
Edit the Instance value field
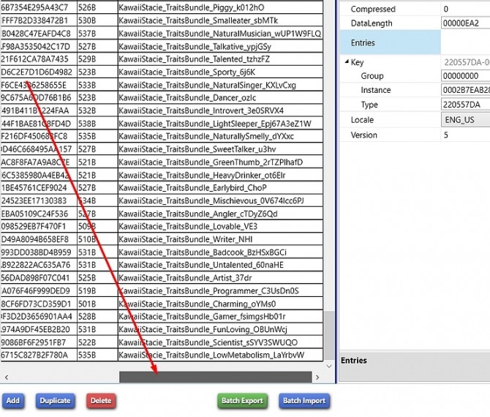pyautogui.click(x=465, y=90)
